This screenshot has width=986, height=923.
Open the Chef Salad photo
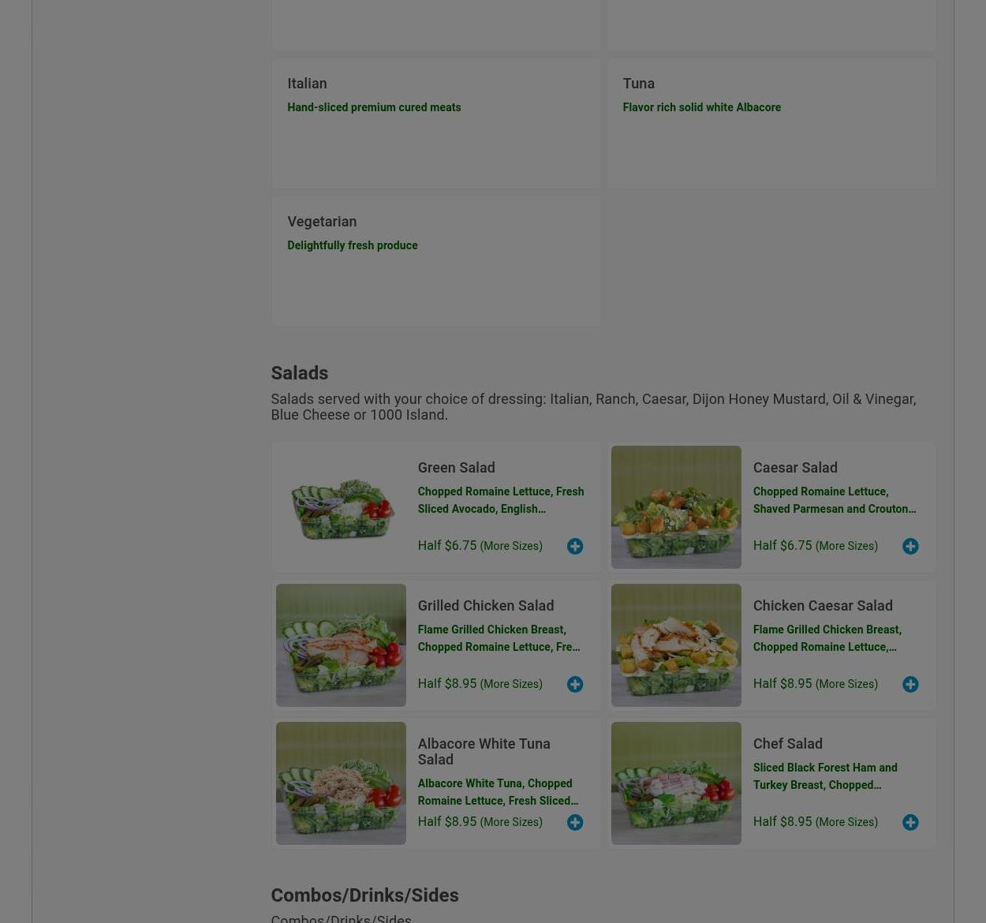coord(676,783)
